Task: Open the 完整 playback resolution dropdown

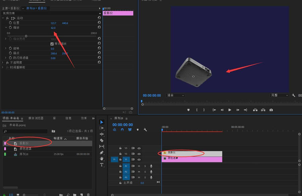Action: (279, 95)
